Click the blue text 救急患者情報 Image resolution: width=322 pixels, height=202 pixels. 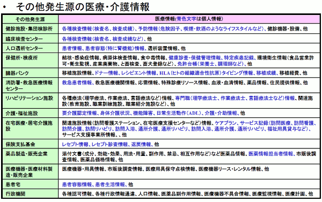pyautogui.click(x=77, y=83)
